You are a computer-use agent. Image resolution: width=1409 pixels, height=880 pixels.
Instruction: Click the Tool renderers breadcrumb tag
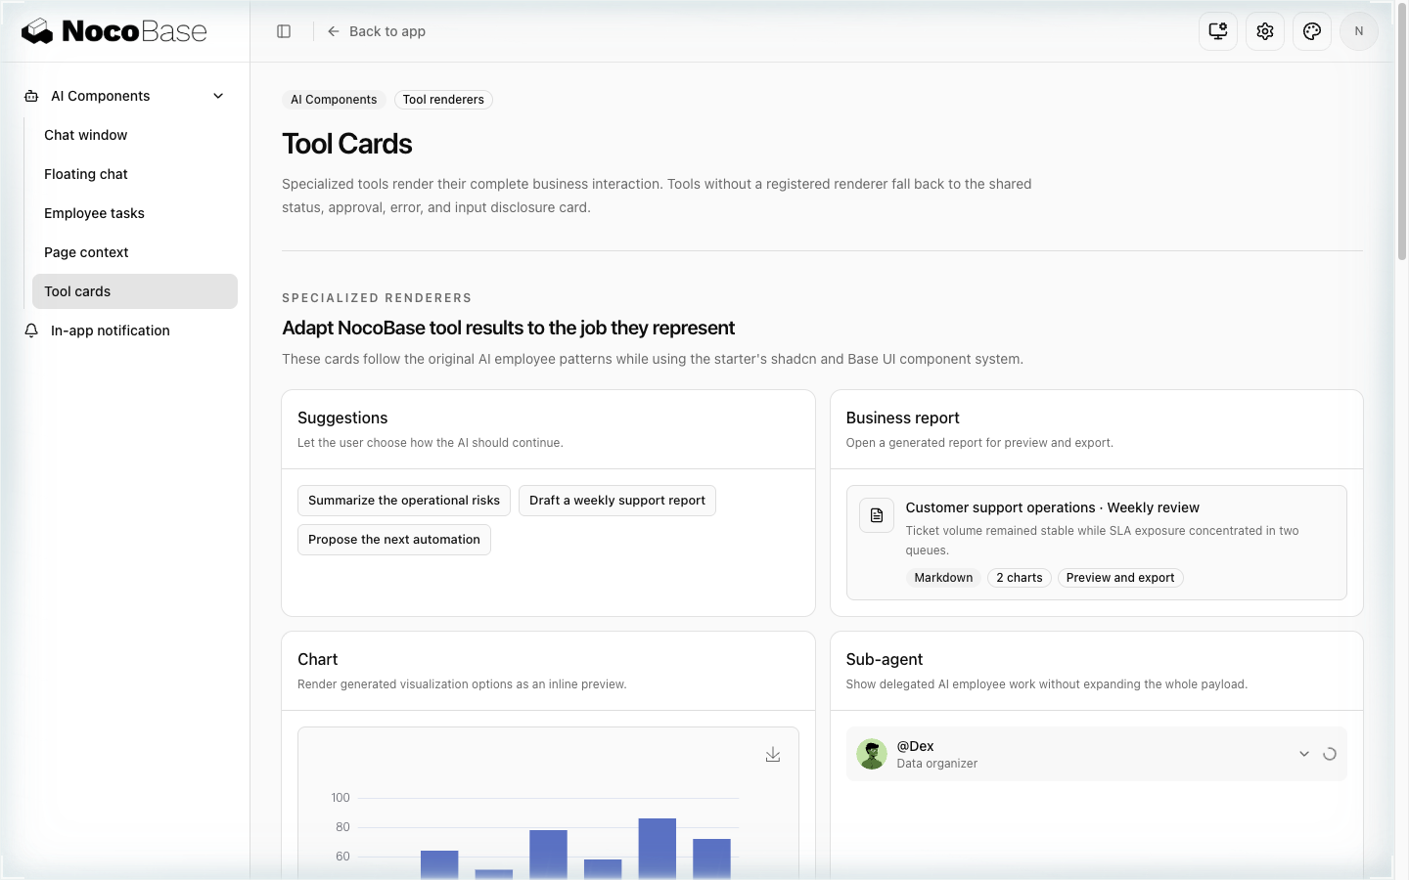pyautogui.click(x=443, y=100)
